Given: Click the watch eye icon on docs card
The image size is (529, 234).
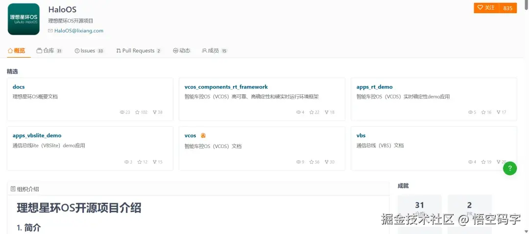Looking at the screenshot, I should 122,112.
